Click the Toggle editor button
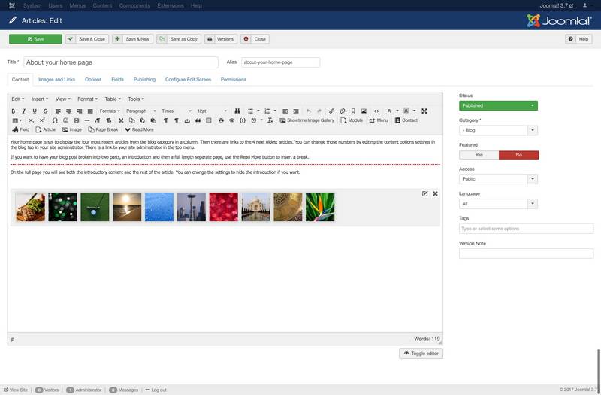This screenshot has width=601, height=395. pos(421,353)
